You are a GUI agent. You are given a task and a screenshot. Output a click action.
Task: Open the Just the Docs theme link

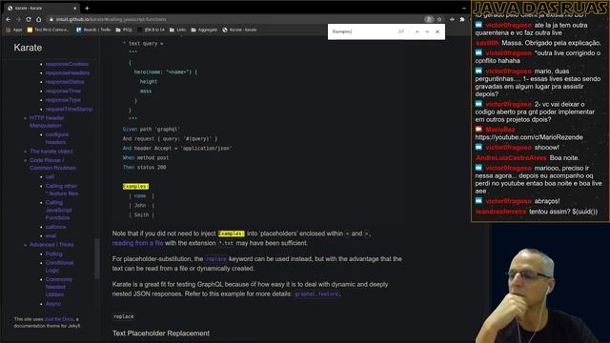pyautogui.click(x=59, y=319)
